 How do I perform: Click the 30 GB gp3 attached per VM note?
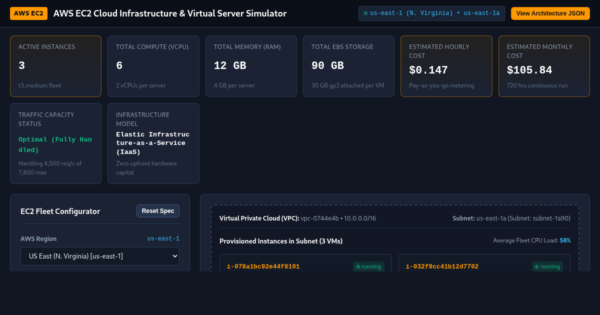pos(348,85)
